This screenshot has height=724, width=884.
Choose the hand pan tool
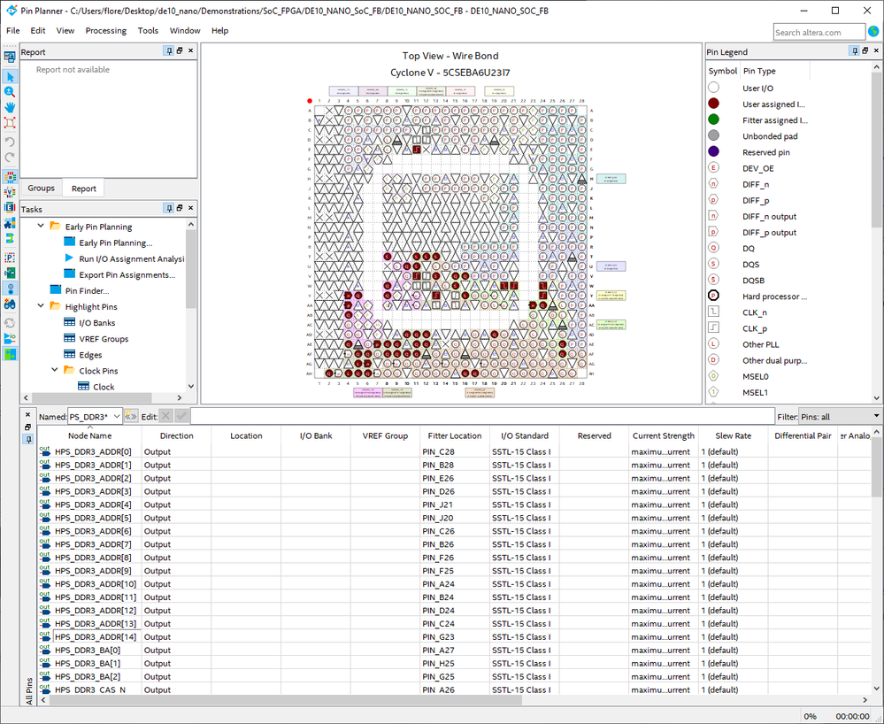[x=10, y=107]
